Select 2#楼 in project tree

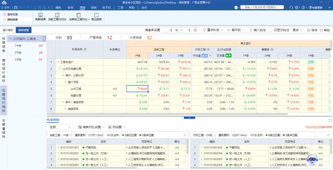(x=18, y=53)
